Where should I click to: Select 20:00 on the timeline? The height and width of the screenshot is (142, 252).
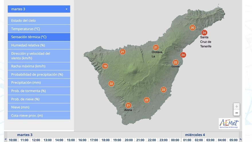point(129,140)
